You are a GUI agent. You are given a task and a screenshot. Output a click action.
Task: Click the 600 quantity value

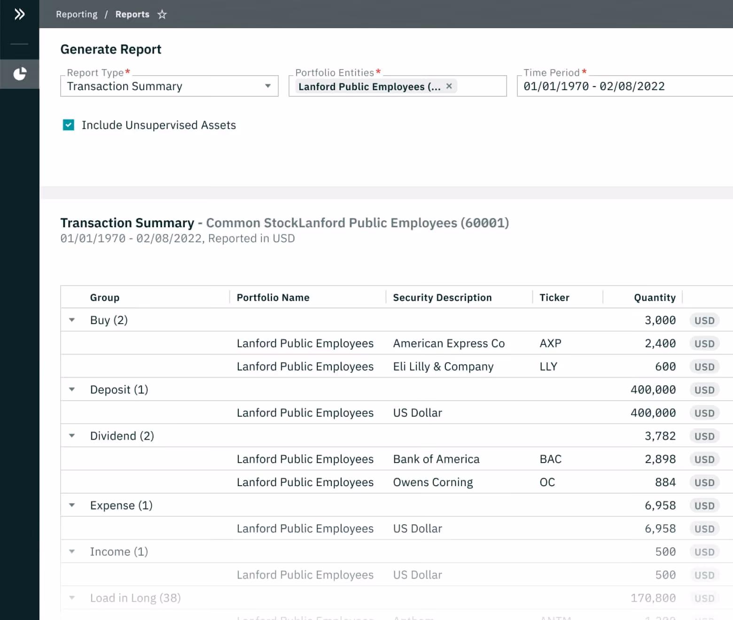[x=665, y=366]
